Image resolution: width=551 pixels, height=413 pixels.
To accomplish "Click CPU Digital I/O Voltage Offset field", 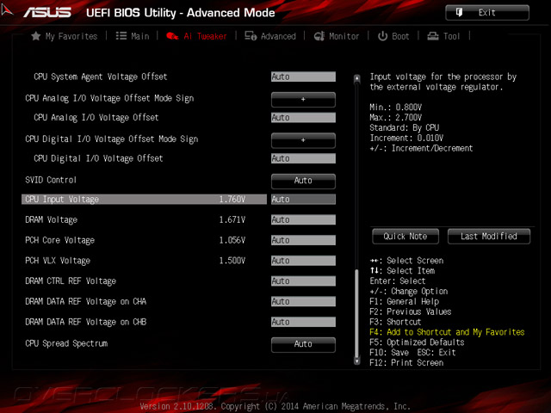I will pyautogui.click(x=303, y=158).
